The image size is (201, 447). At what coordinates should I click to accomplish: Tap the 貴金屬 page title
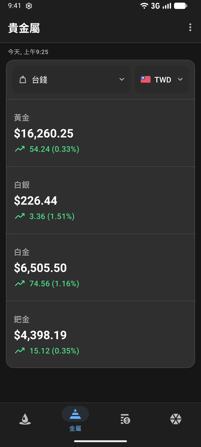point(24,28)
